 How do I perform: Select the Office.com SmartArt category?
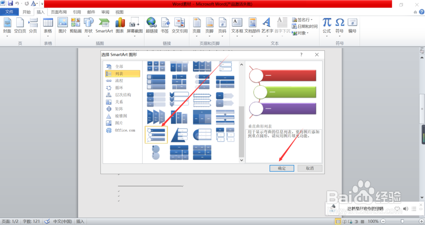(x=122, y=130)
